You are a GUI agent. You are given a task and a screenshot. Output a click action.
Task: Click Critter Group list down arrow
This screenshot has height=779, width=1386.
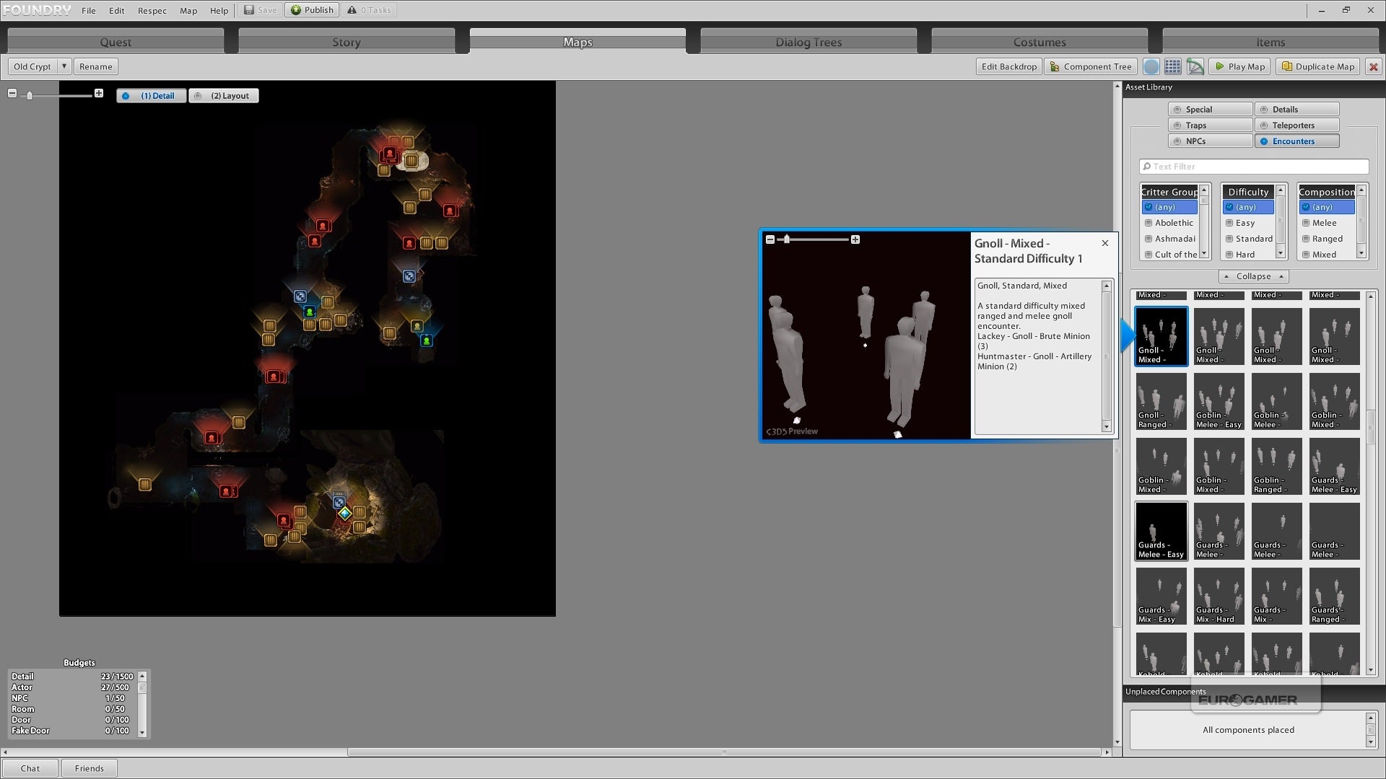[1203, 253]
